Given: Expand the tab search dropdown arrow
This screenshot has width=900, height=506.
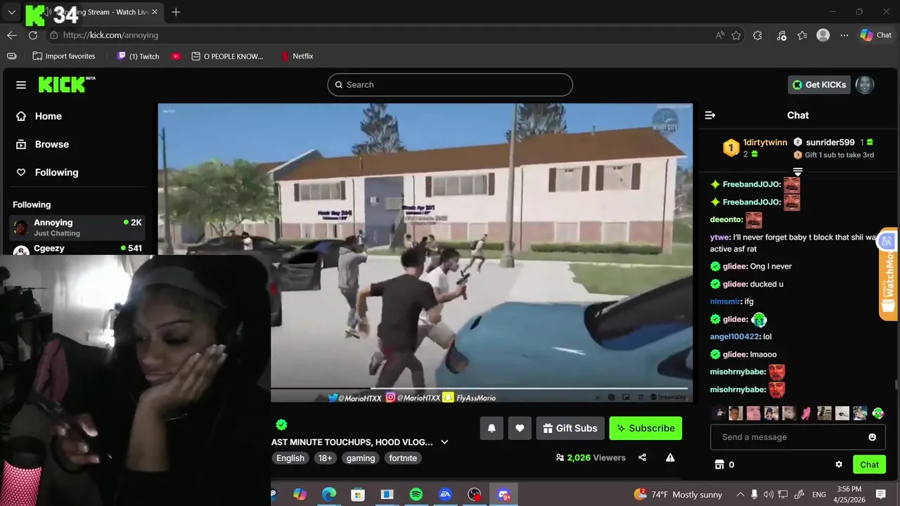Looking at the screenshot, I should click(12, 12).
